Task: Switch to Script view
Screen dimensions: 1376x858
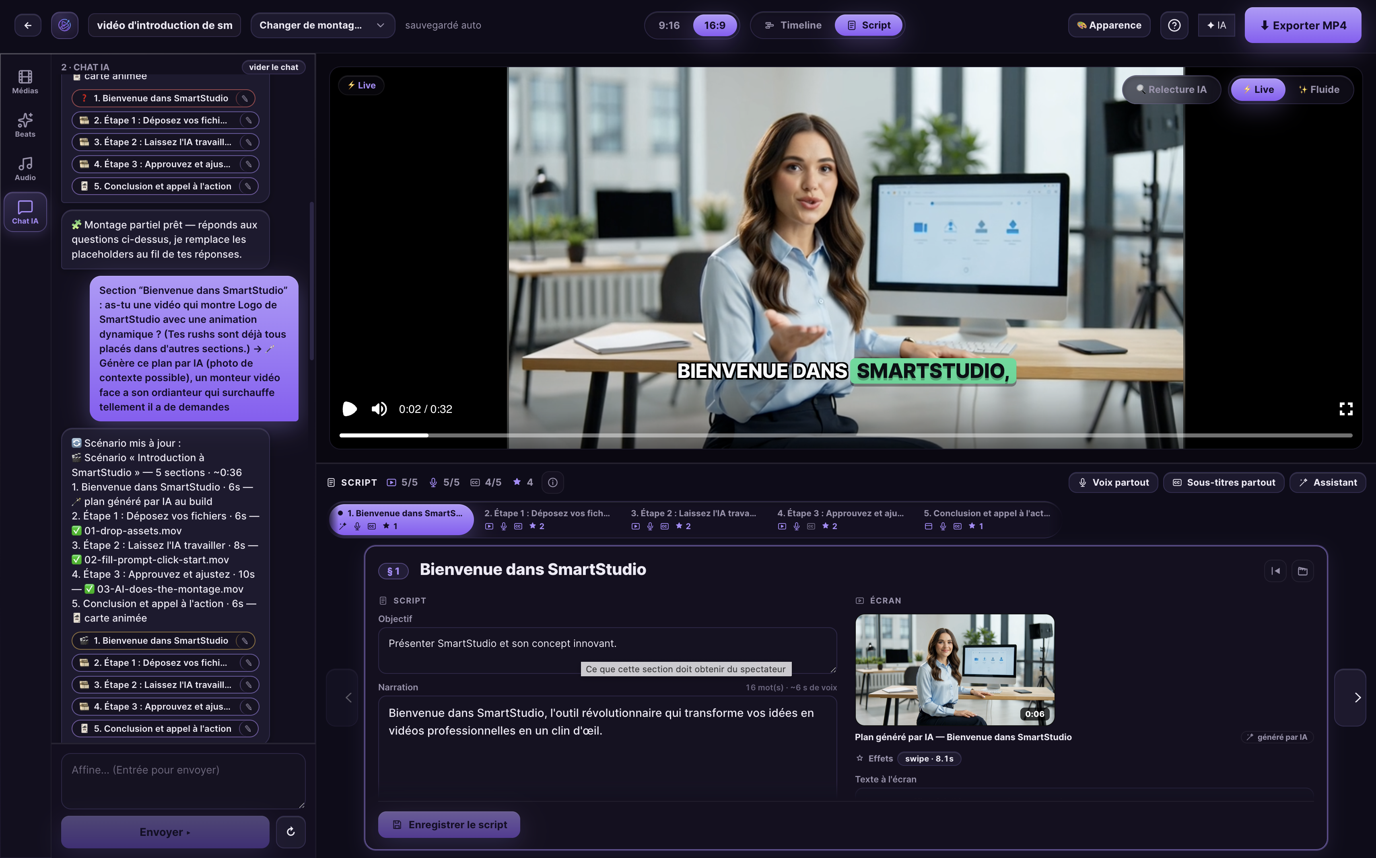Action: coord(868,25)
